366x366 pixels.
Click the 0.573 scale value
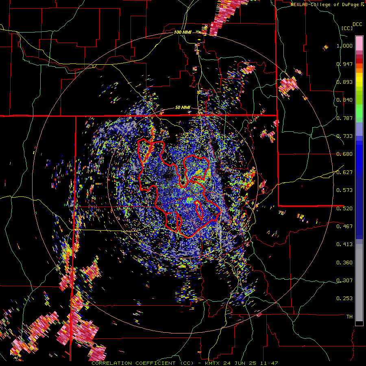click(x=344, y=190)
